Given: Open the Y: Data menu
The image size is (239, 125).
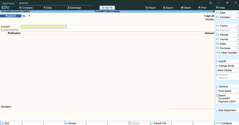Looking at the screenshot, I should [x=48, y=8].
